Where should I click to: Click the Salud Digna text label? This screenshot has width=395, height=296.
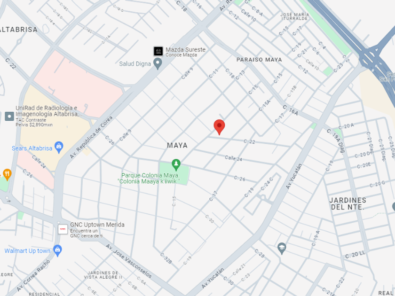(x=135, y=64)
